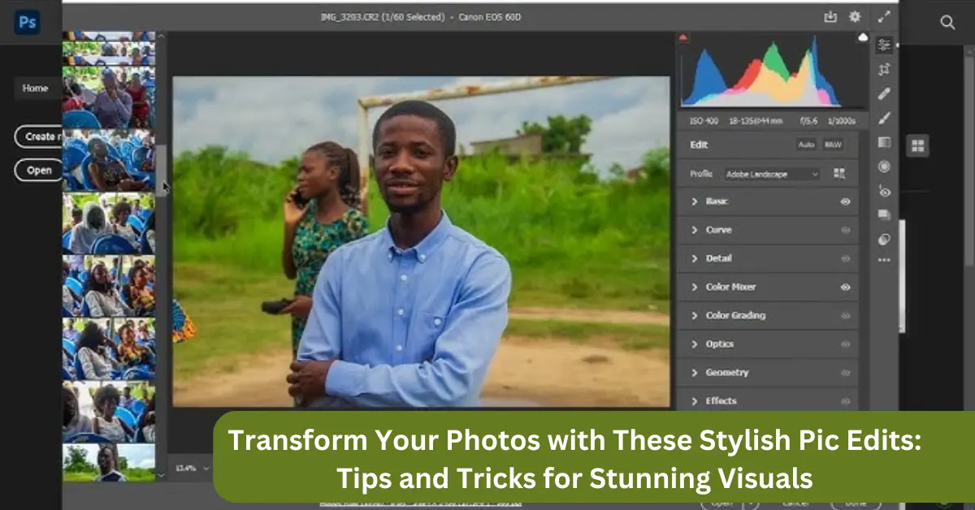
Task: Toggle full screen mode arrows icon
Action: [x=884, y=16]
